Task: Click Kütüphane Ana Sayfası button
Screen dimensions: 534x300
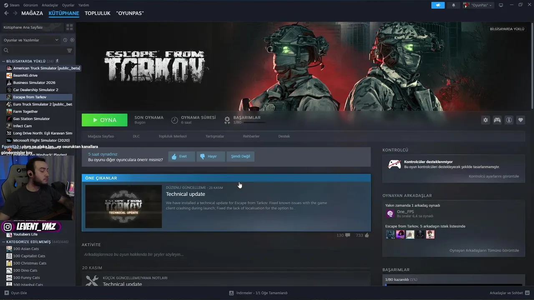Action: click(x=32, y=27)
